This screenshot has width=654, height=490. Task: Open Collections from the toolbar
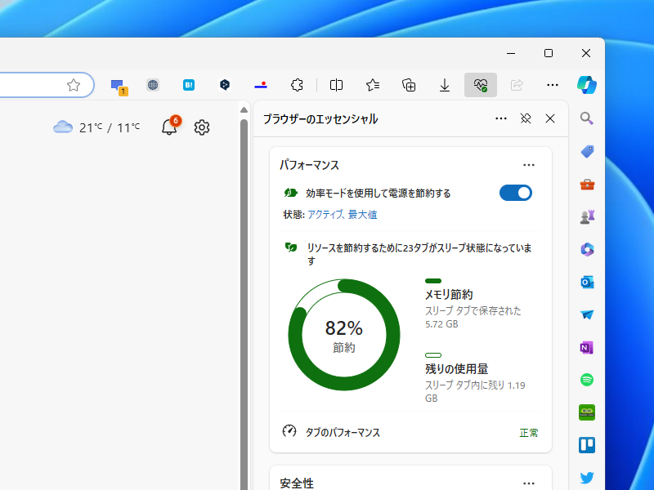pyautogui.click(x=409, y=84)
